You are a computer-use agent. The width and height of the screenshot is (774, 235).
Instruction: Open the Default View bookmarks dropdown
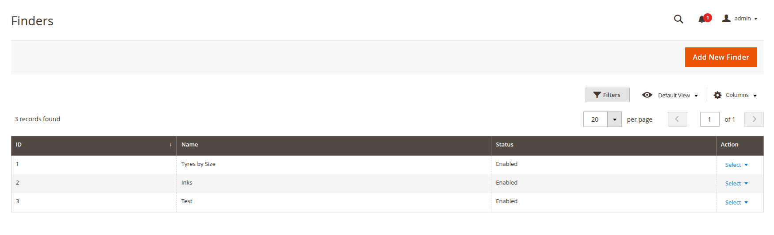click(670, 95)
